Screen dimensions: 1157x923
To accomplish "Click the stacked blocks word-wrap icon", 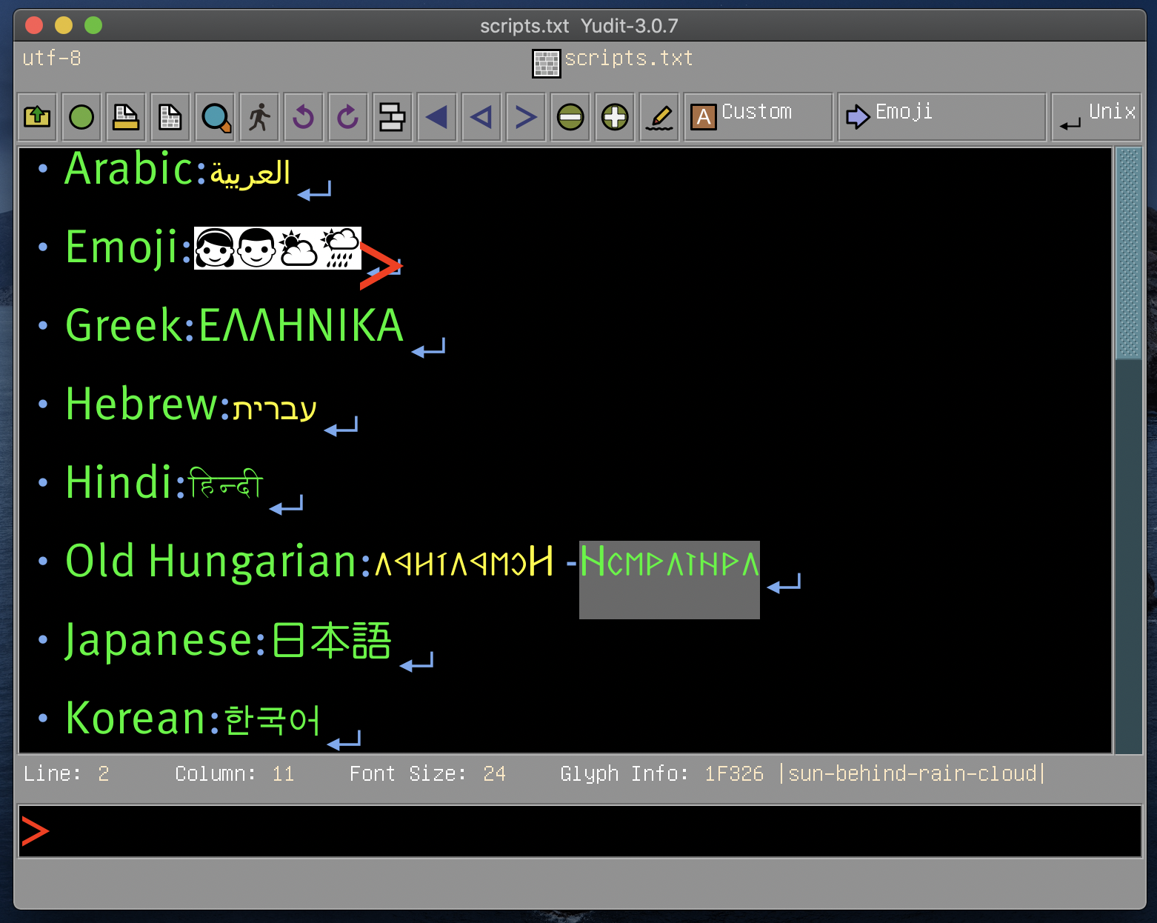I will 392,117.
